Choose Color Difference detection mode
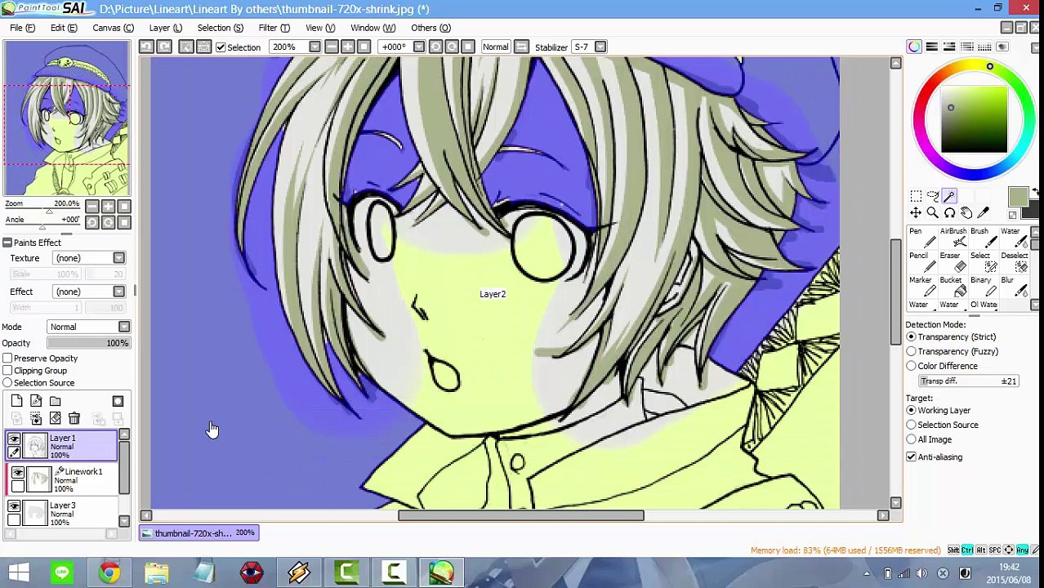The height and width of the screenshot is (588, 1044). (x=911, y=366)
